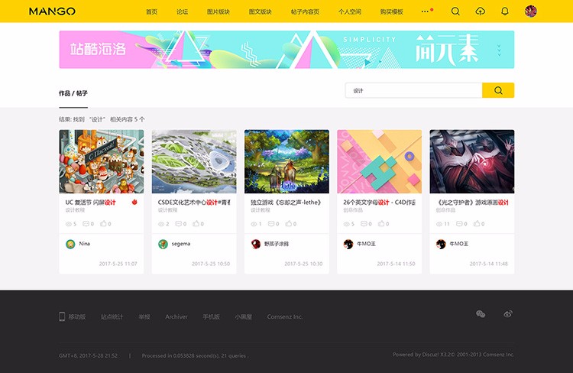Like the 独立游戏 忘却之声 post
Viewport: 573px width, 373px height.
point(289,223)
